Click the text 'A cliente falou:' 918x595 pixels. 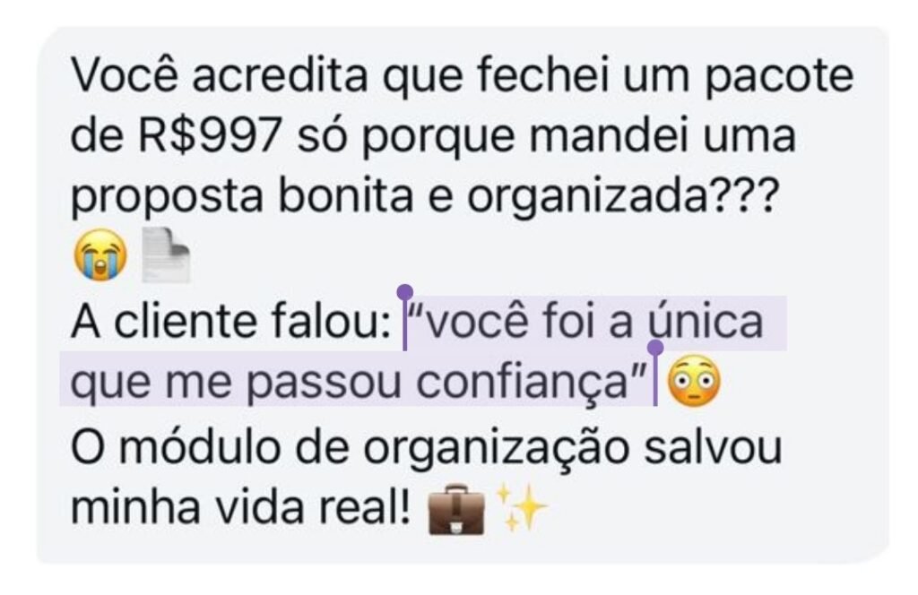231,321
